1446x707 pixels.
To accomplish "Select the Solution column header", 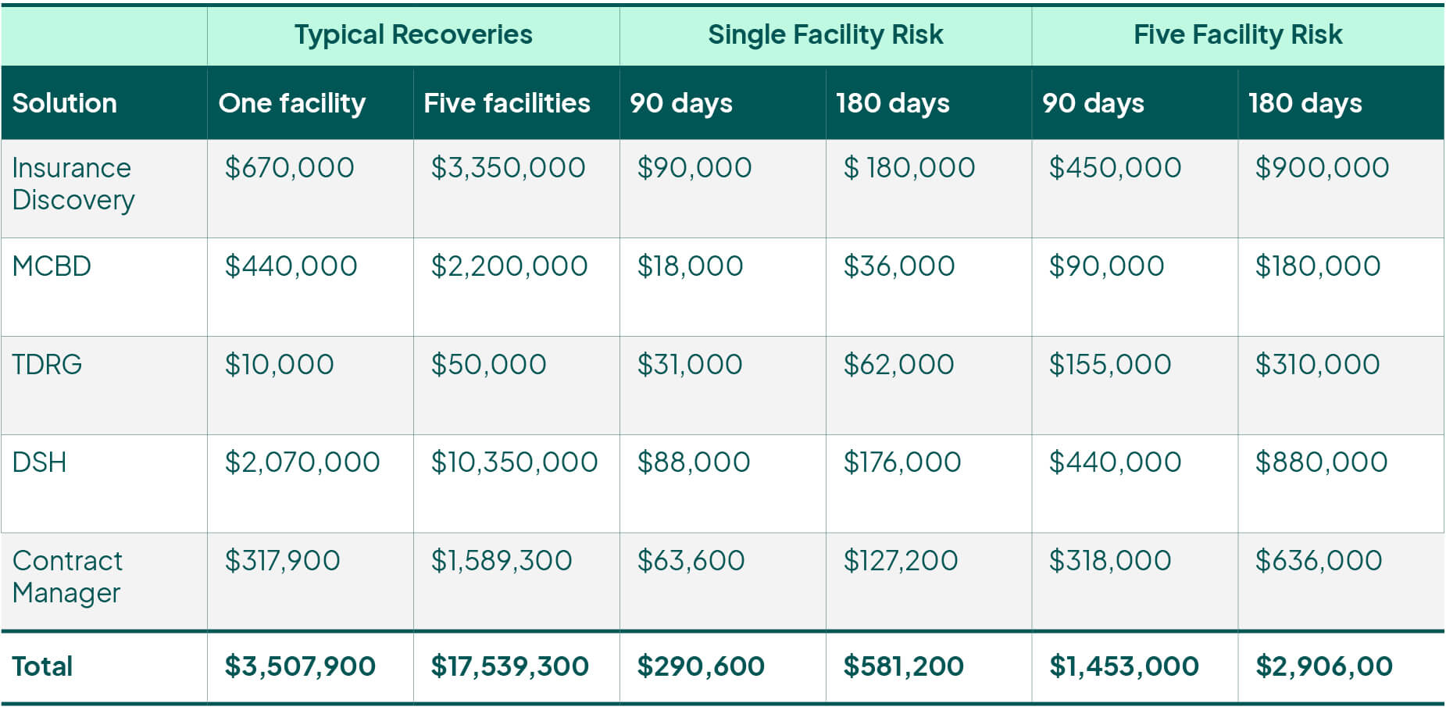I will (x=65, y=103).
